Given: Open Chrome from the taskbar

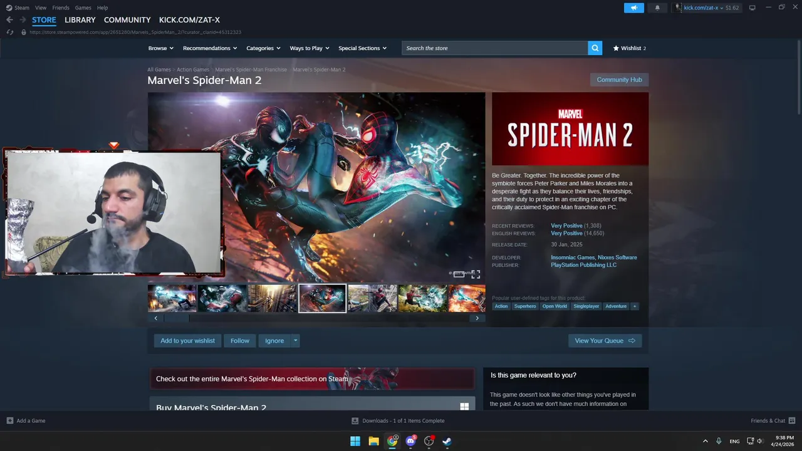Looking at the screenshot, I should pos(392,441).
